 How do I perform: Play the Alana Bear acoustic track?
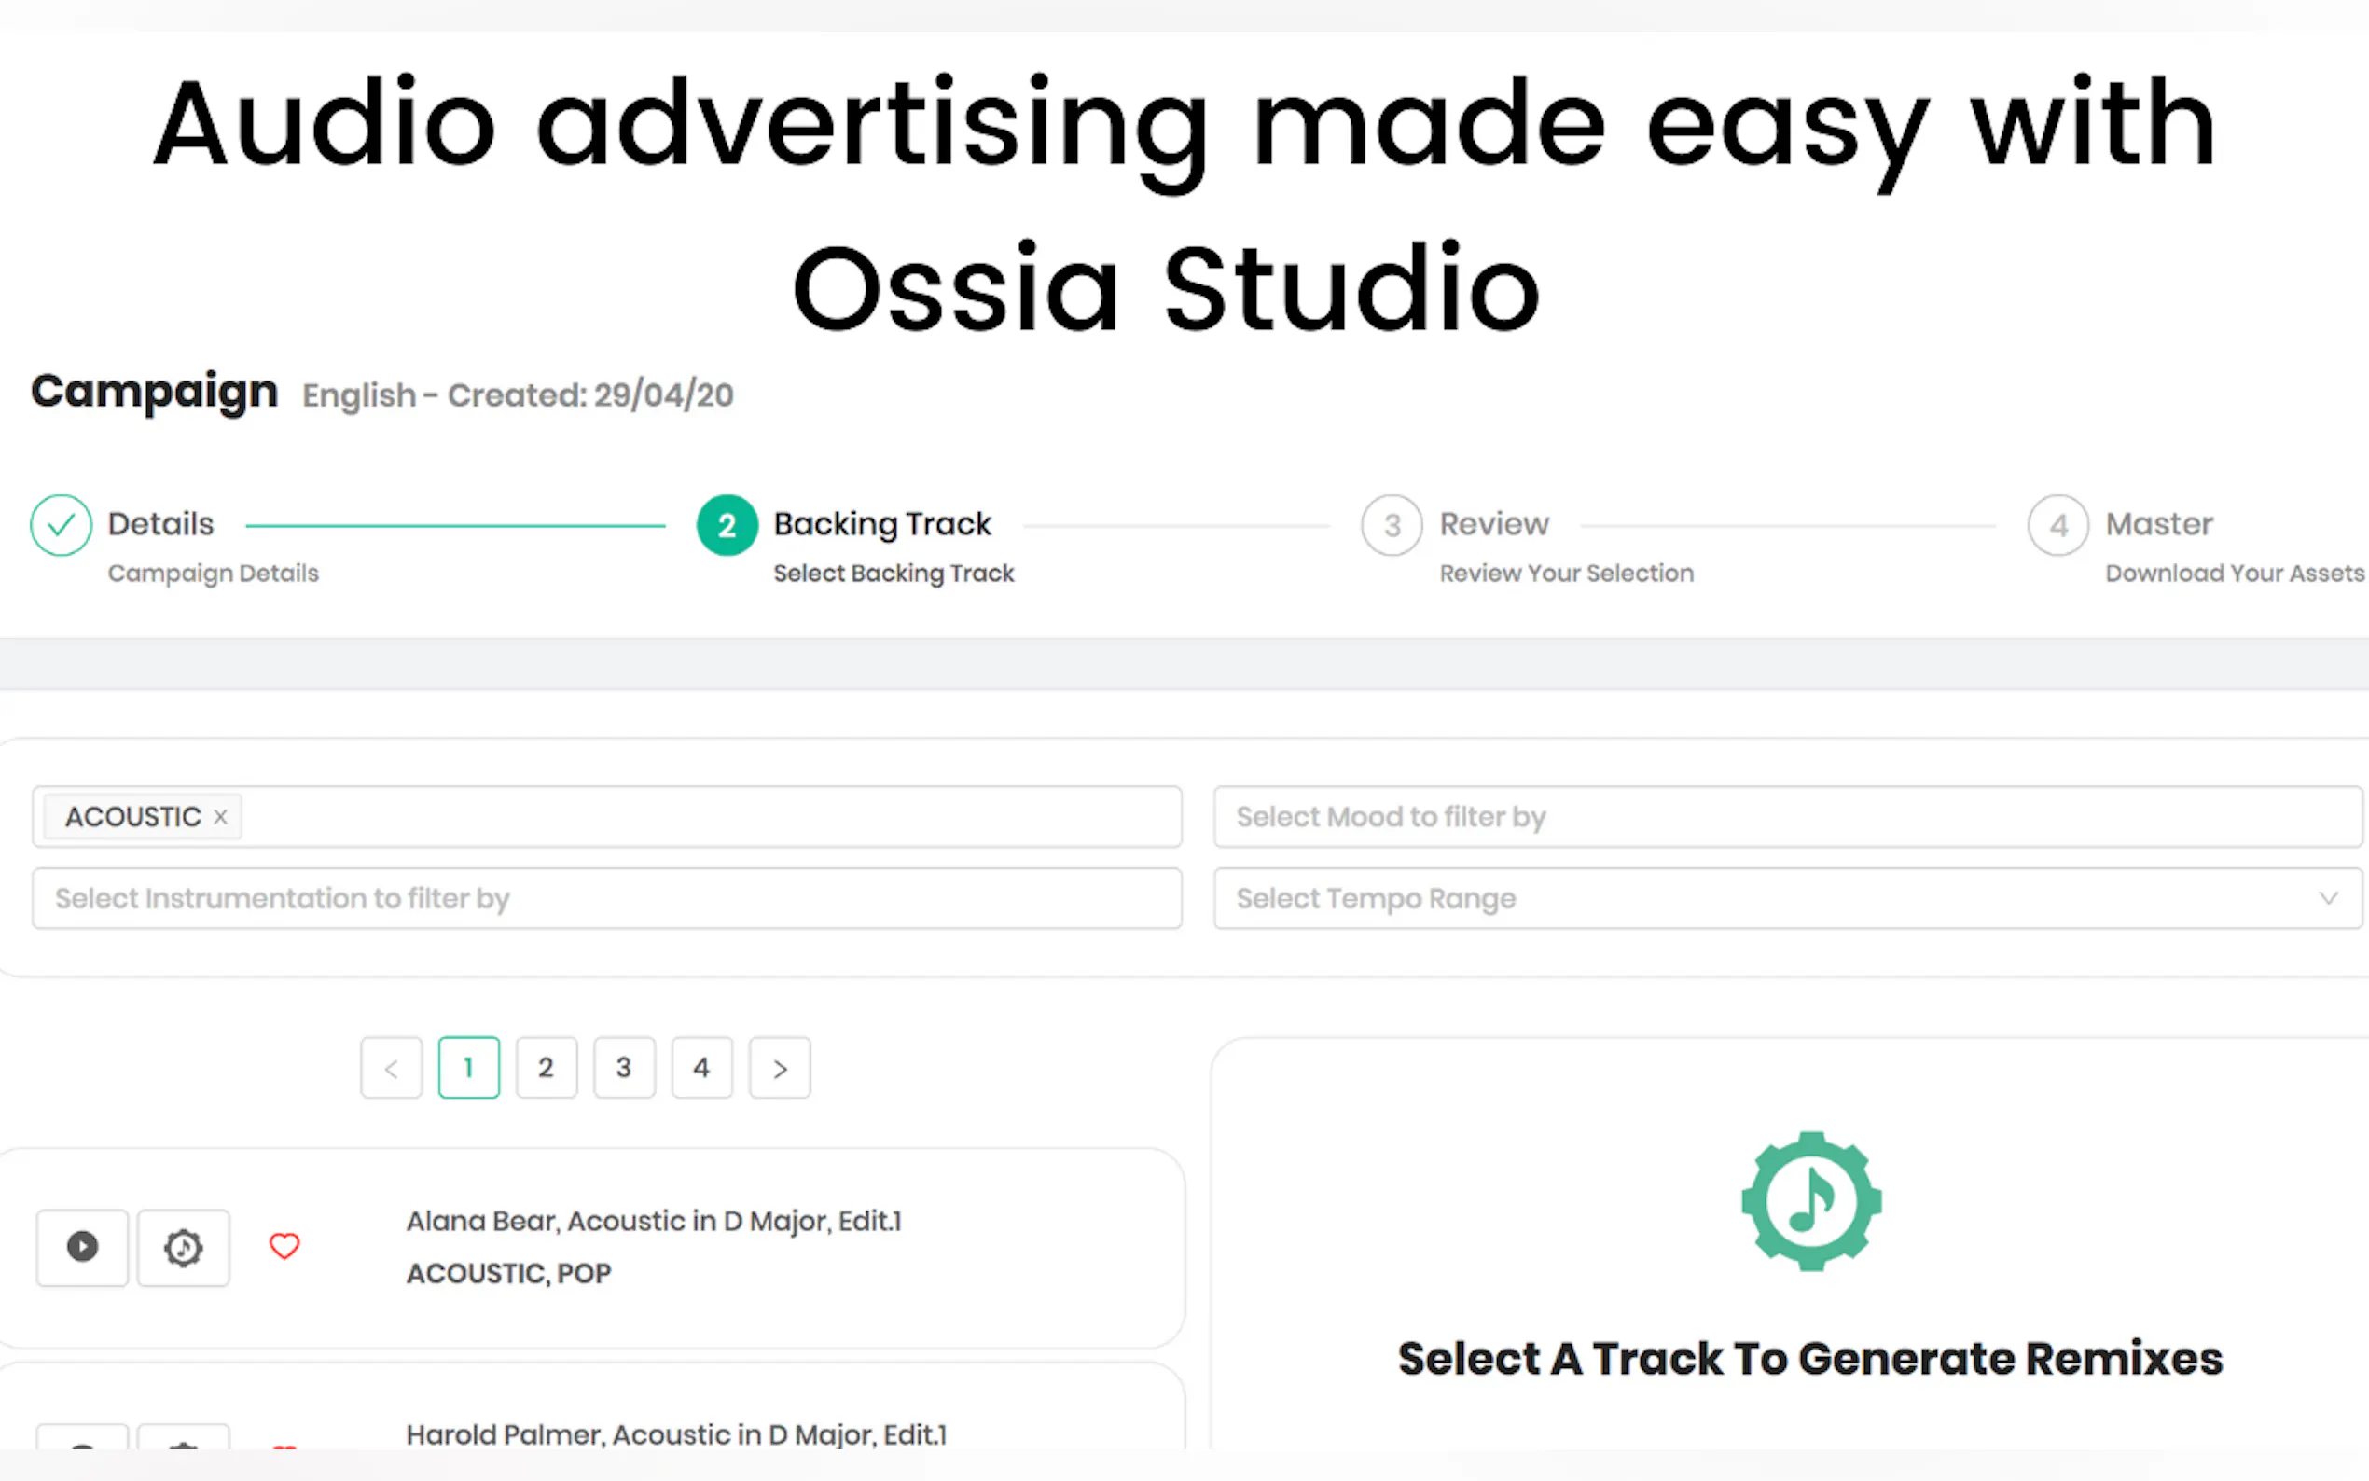point(82,1246)
